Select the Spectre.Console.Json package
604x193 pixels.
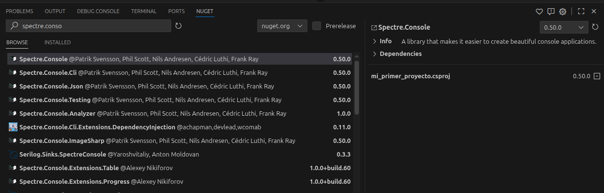coord(180,87)
